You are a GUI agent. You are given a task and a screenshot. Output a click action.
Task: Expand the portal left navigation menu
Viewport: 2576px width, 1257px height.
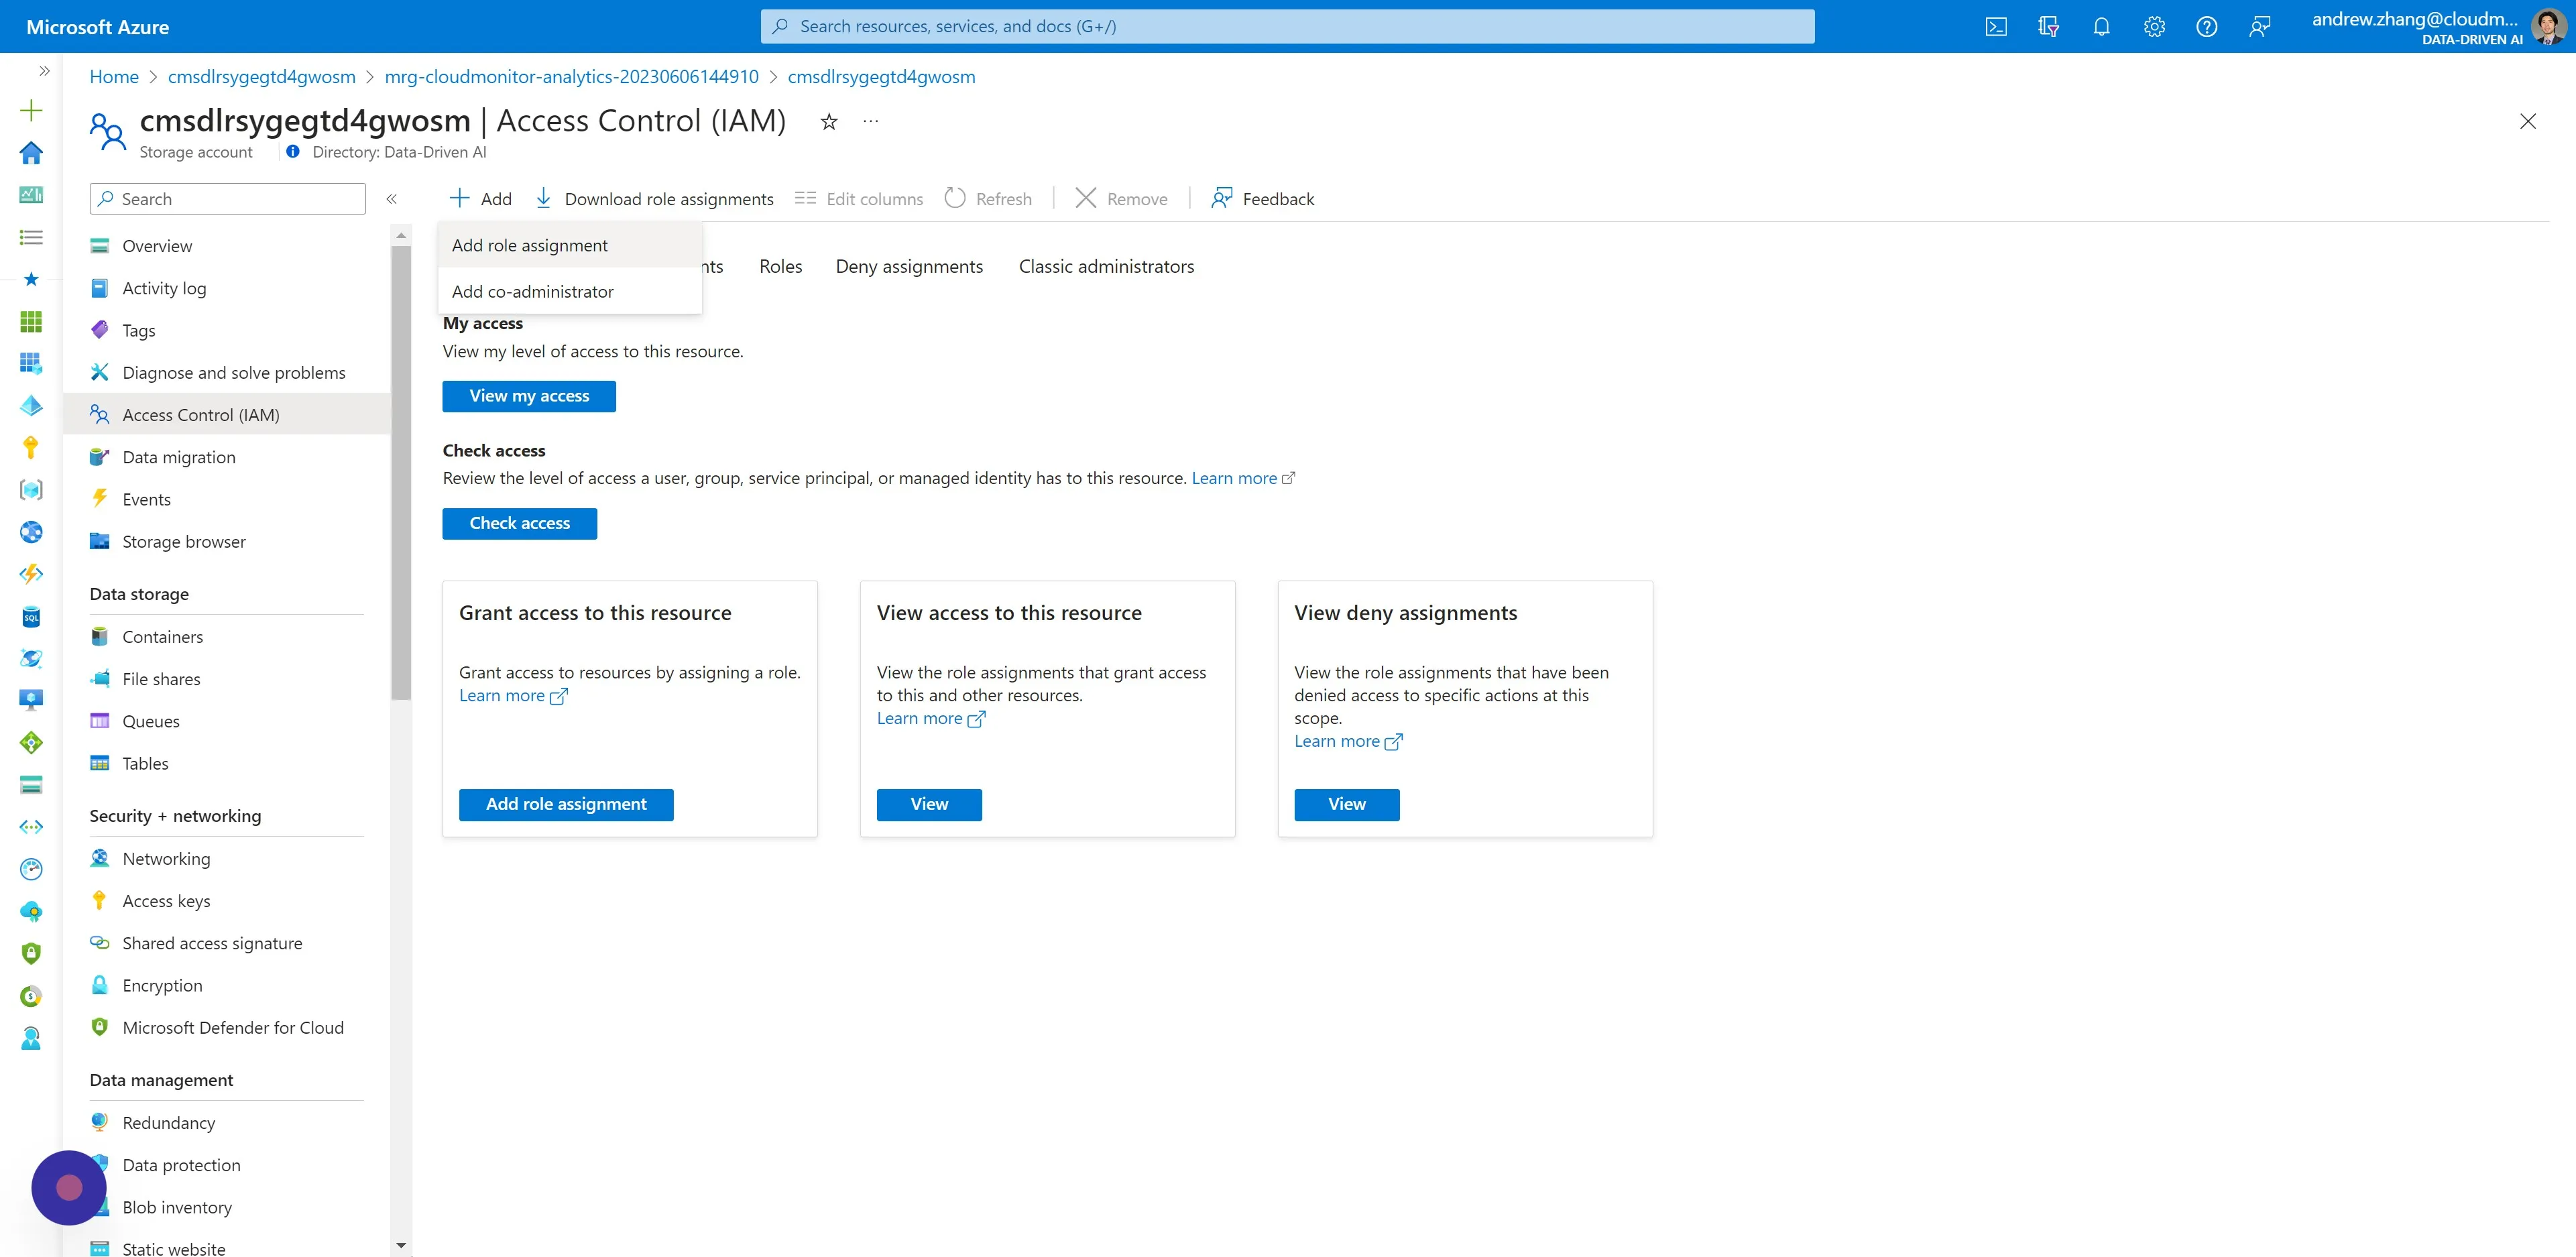44,71
